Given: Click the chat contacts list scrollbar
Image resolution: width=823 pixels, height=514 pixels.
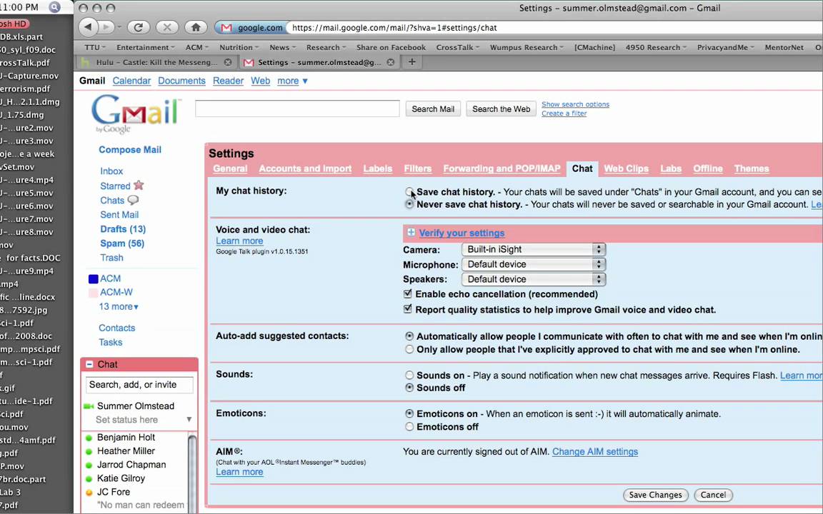Looking at the screenshot, I should [192, 472].
